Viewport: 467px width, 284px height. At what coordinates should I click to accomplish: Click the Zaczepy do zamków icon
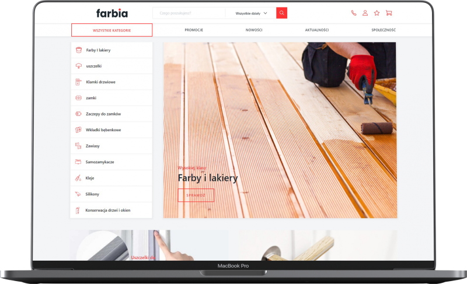click(x=78, y=114)
